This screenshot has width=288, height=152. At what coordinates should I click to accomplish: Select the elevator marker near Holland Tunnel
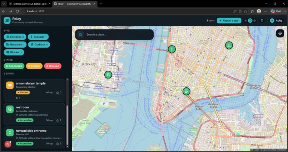pyautogui.click(x=172, y=49)
